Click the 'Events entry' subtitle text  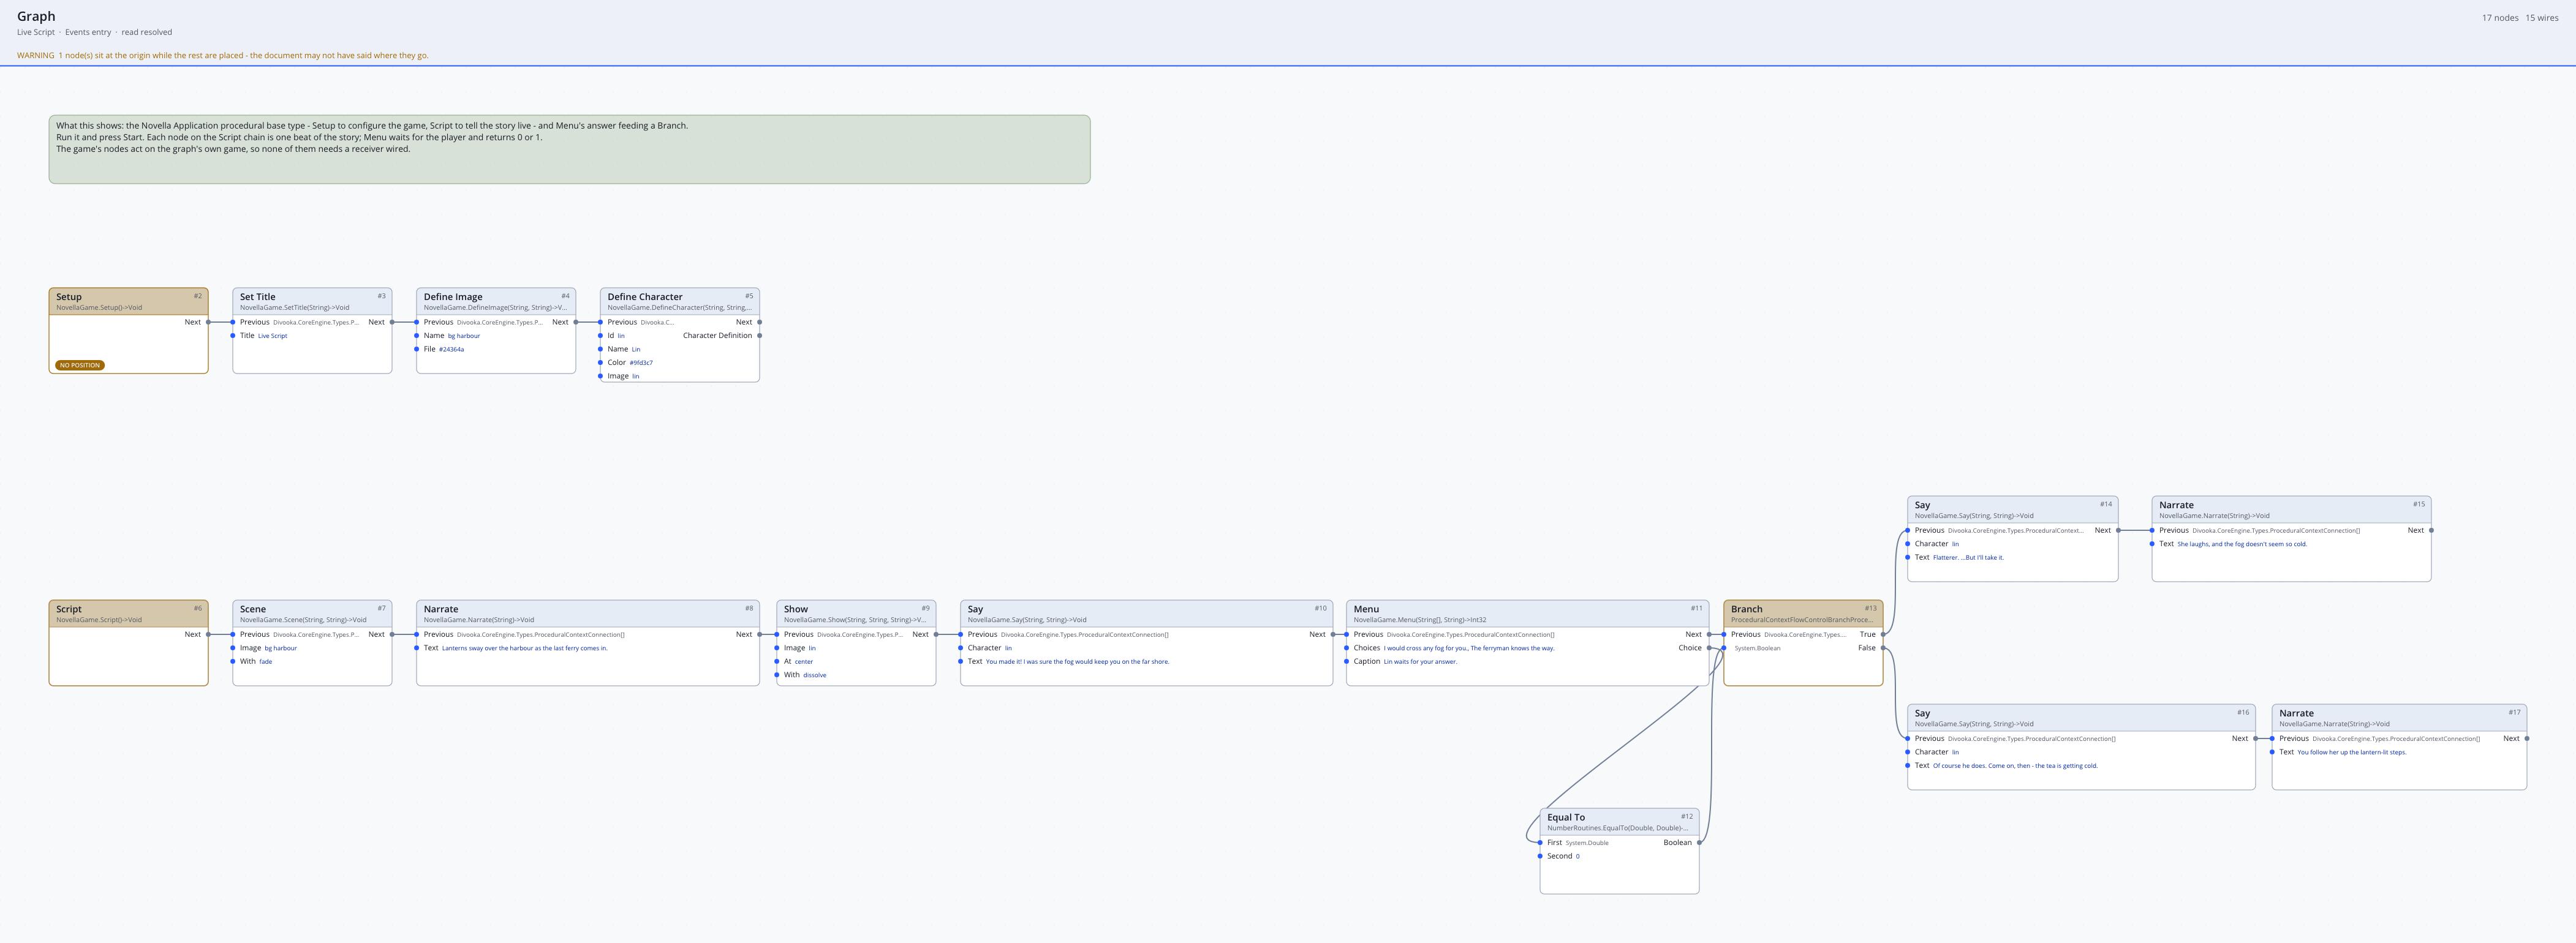click(x=88, y=32)
